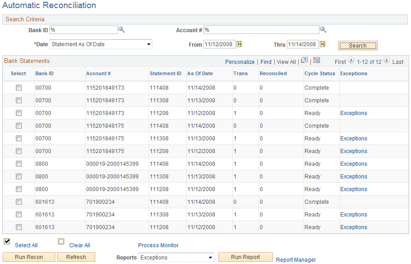
Task: Open the Thru date calendar picker
Action: (x=323, y=44)
